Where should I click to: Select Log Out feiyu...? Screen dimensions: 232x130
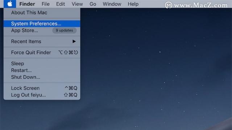pyautogui.click(x=42, y=95)
